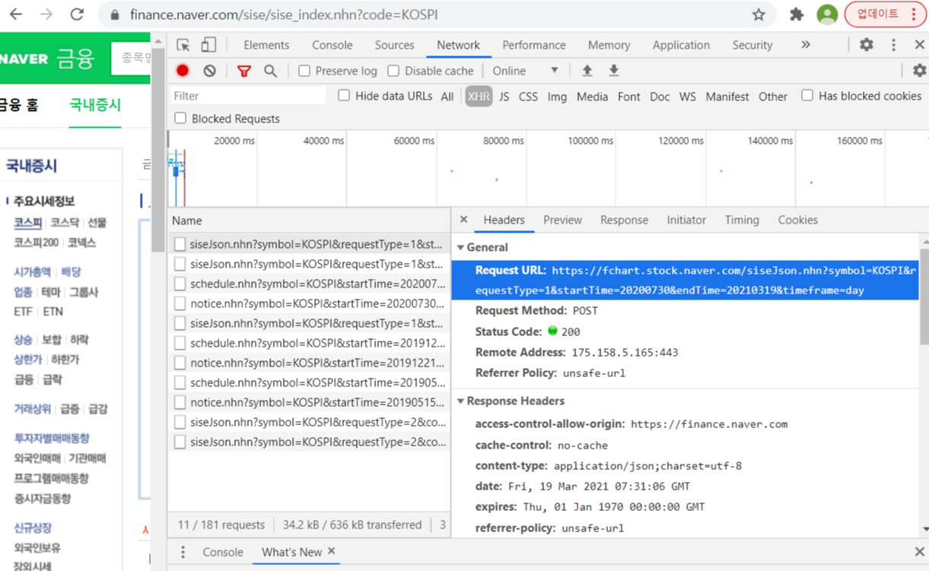Open the Timing tab
929x571 pixels.
[742, 220]
